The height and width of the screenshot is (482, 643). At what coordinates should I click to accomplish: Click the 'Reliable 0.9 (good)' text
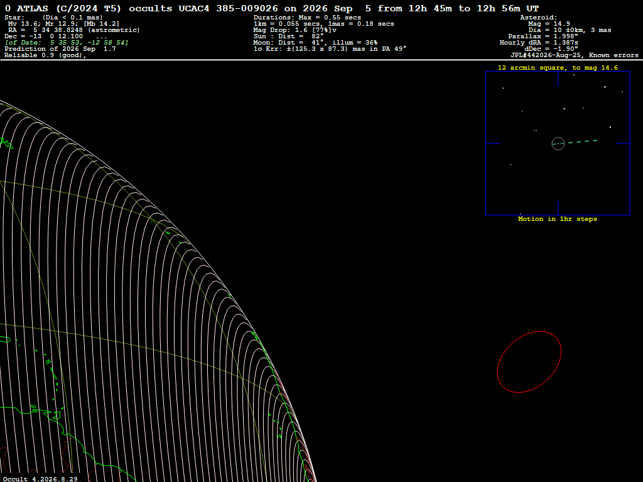(x=45, y=55)
